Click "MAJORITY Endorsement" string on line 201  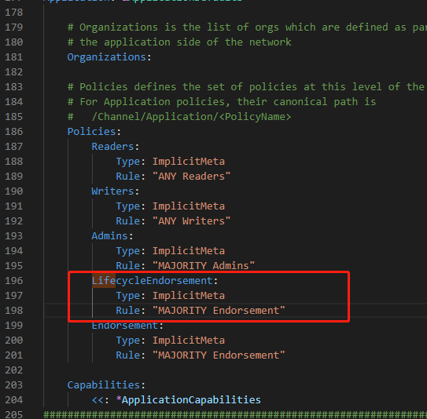(219, 355)
